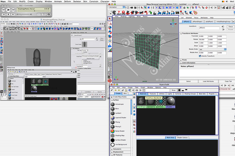Switch to polyPlane1 tab
This screenshot has width=235, height=156.
tap(209, 22)
